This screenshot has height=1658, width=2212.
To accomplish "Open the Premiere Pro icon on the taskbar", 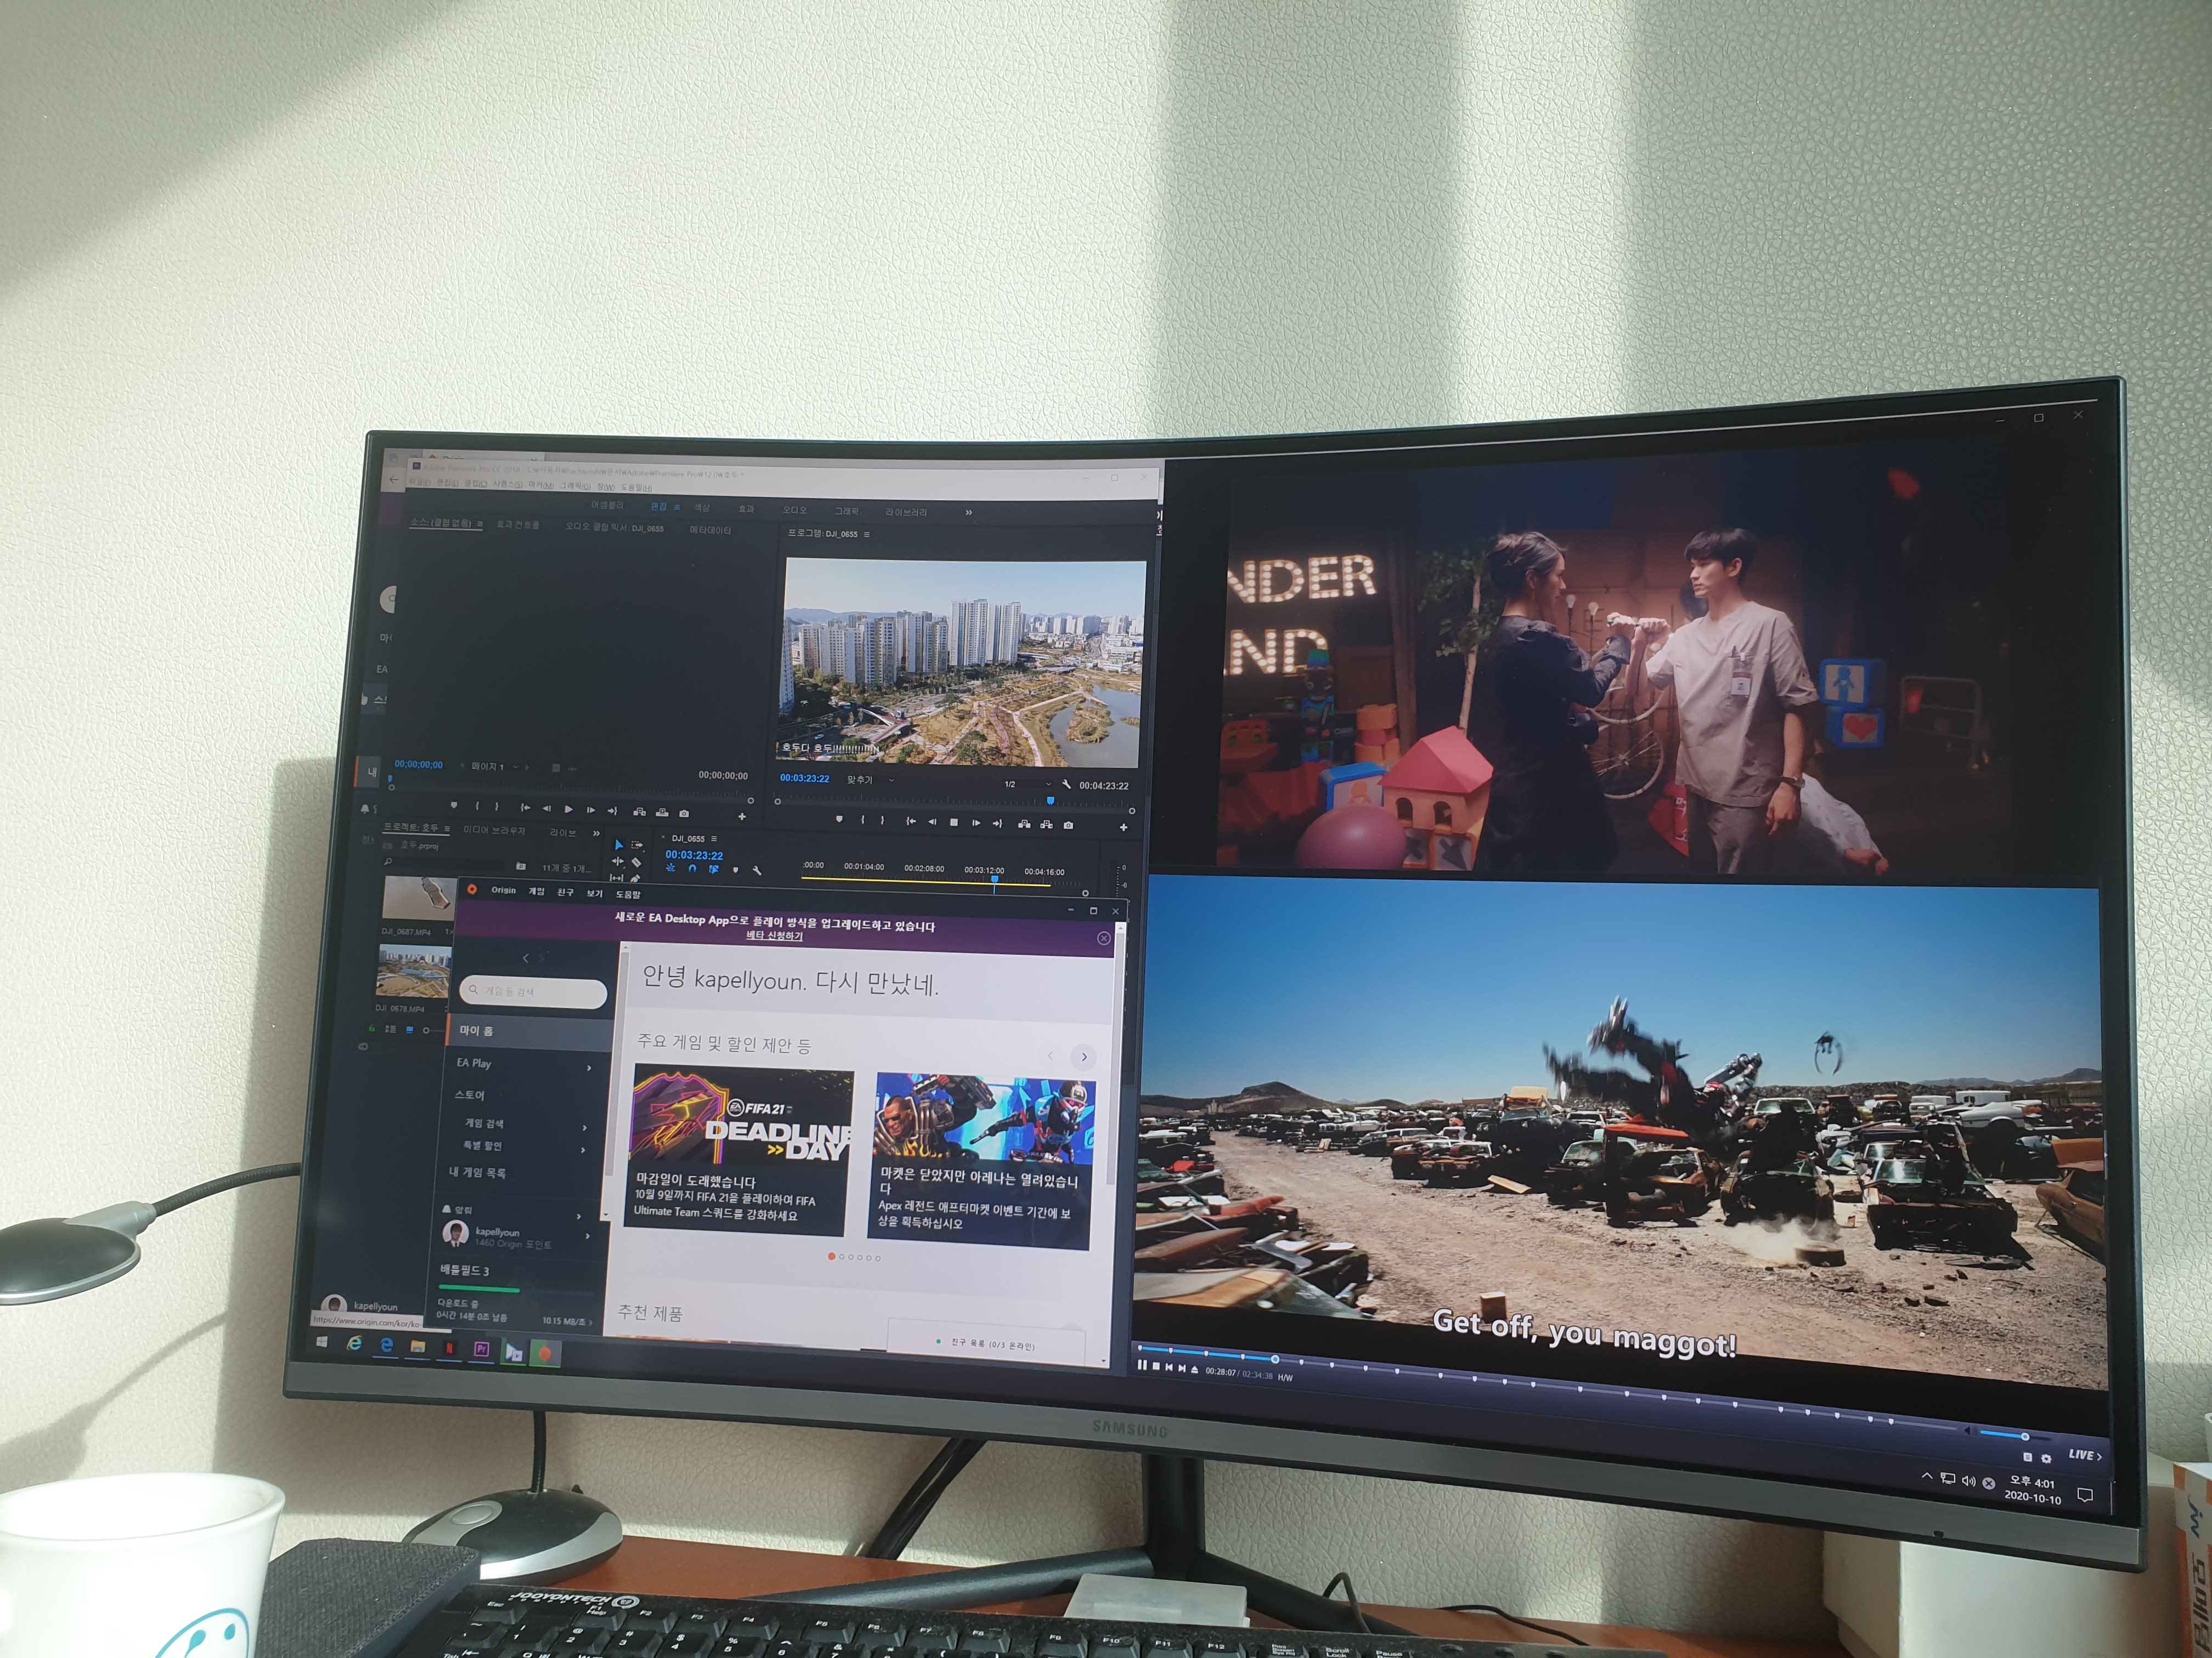I will 481,1349.
